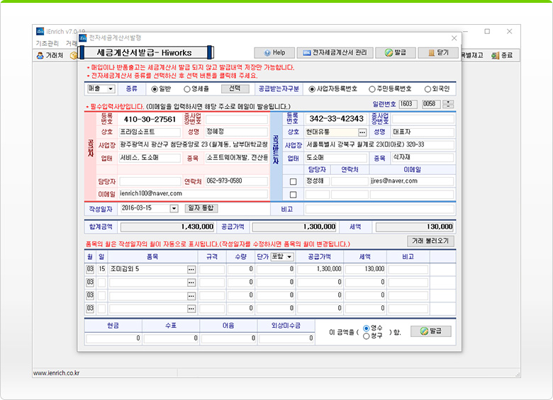Click the 닫기 button
Screen dimensions: 553x400
(438, 53)
